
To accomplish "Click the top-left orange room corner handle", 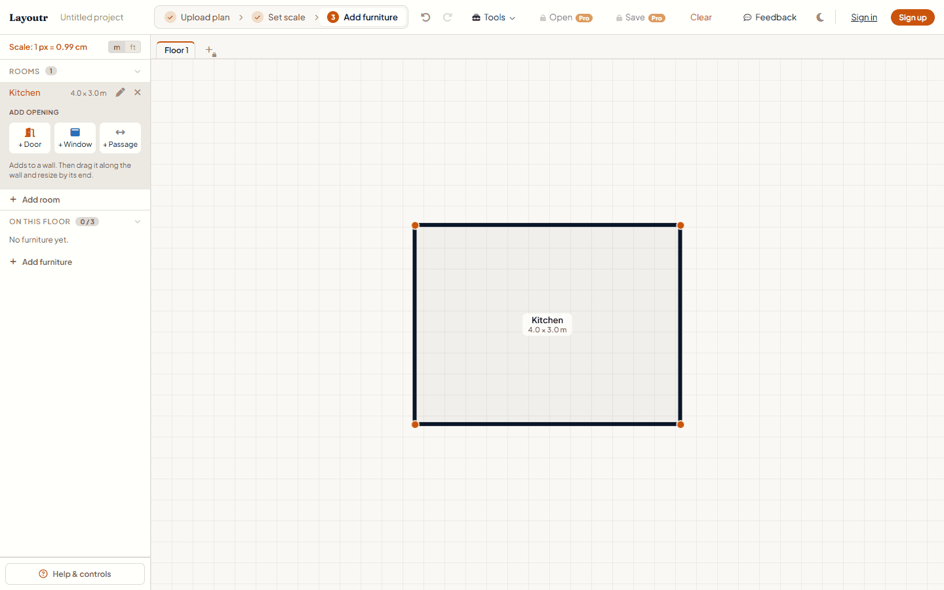I will click(x=415, y=226).
